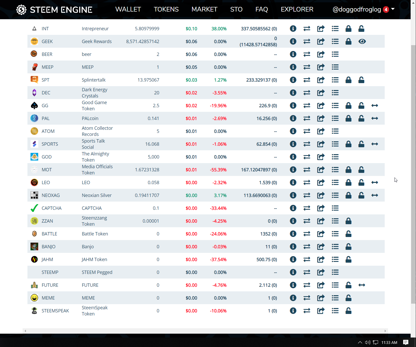Open the @doggodfroglog account dropdown
Viewport: 416px width, 347px height.
[x=363, y=9]
